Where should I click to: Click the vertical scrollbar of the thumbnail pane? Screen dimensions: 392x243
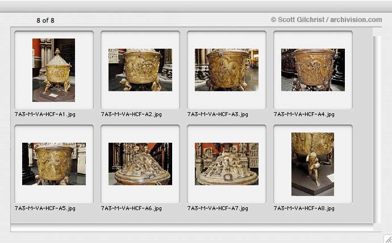point(377,130)
